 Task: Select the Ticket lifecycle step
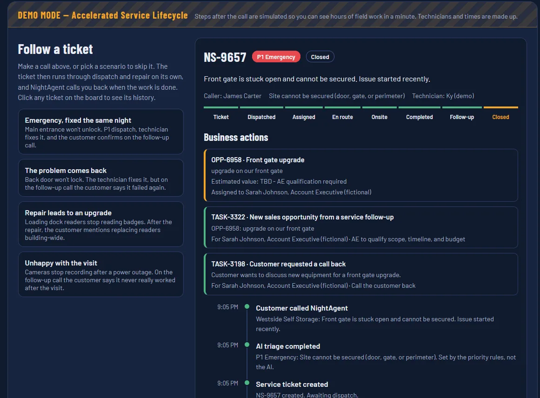point(221,113)
